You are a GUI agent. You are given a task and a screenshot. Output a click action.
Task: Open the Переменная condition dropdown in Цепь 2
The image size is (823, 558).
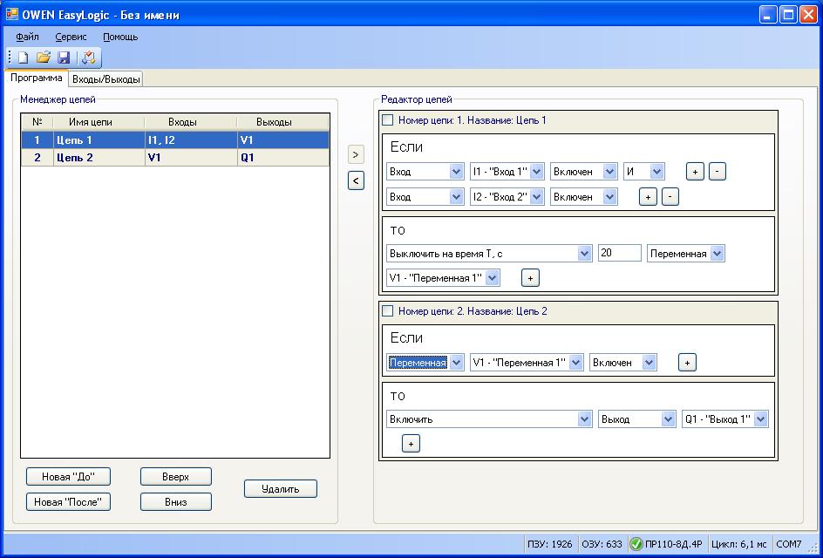[x=425, y=363]
